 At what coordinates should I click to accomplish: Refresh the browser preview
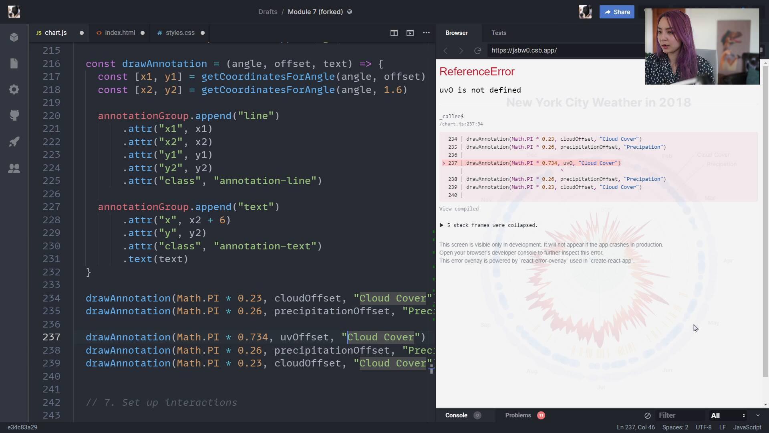477,51
